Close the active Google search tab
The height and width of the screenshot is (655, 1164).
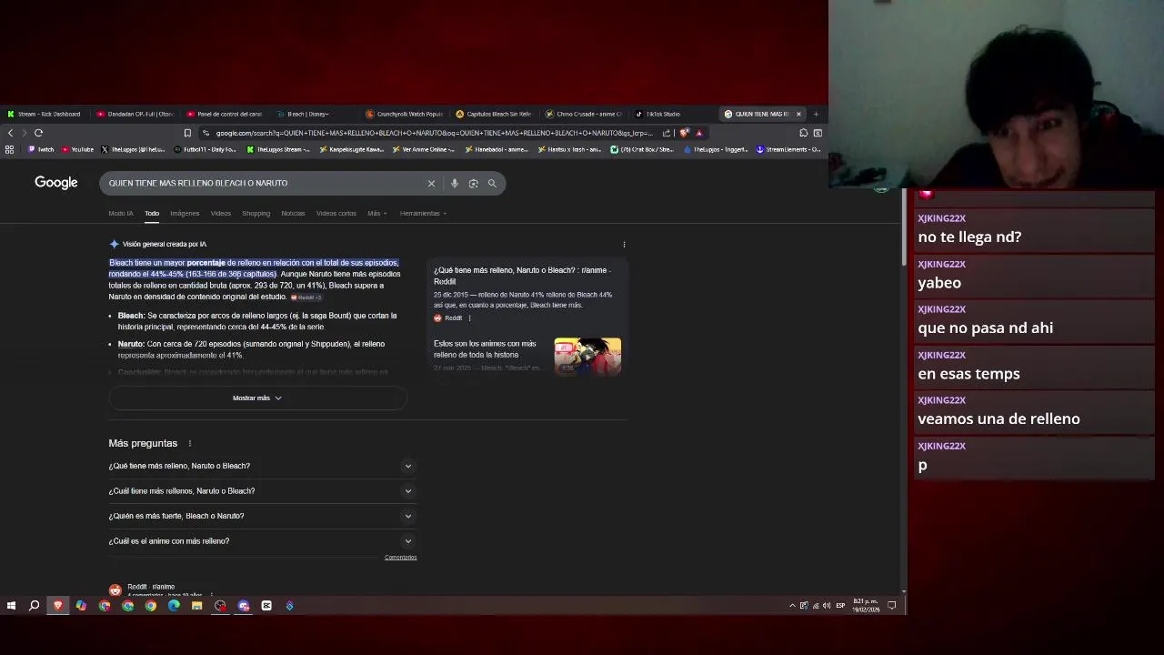pos(798,114)
